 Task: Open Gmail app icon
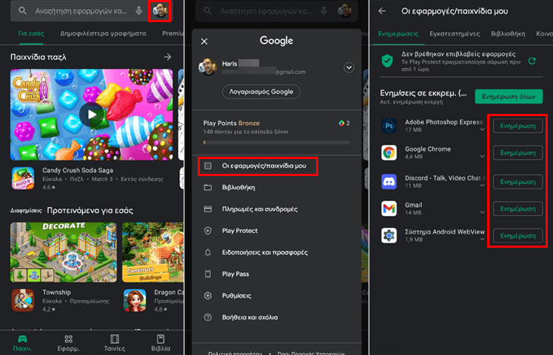389,209
